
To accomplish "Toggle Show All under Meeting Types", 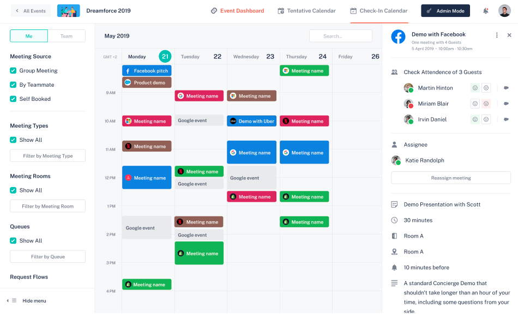I will (x=13, y=140).
